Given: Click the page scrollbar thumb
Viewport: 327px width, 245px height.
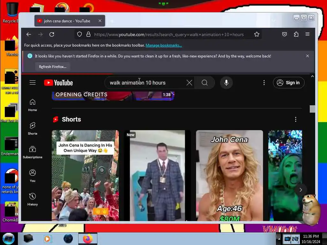Looking at the screenshot, I should [312, 109].
